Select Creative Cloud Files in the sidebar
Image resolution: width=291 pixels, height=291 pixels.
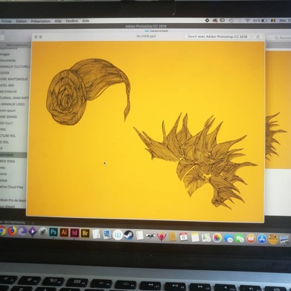coord(11,187)
